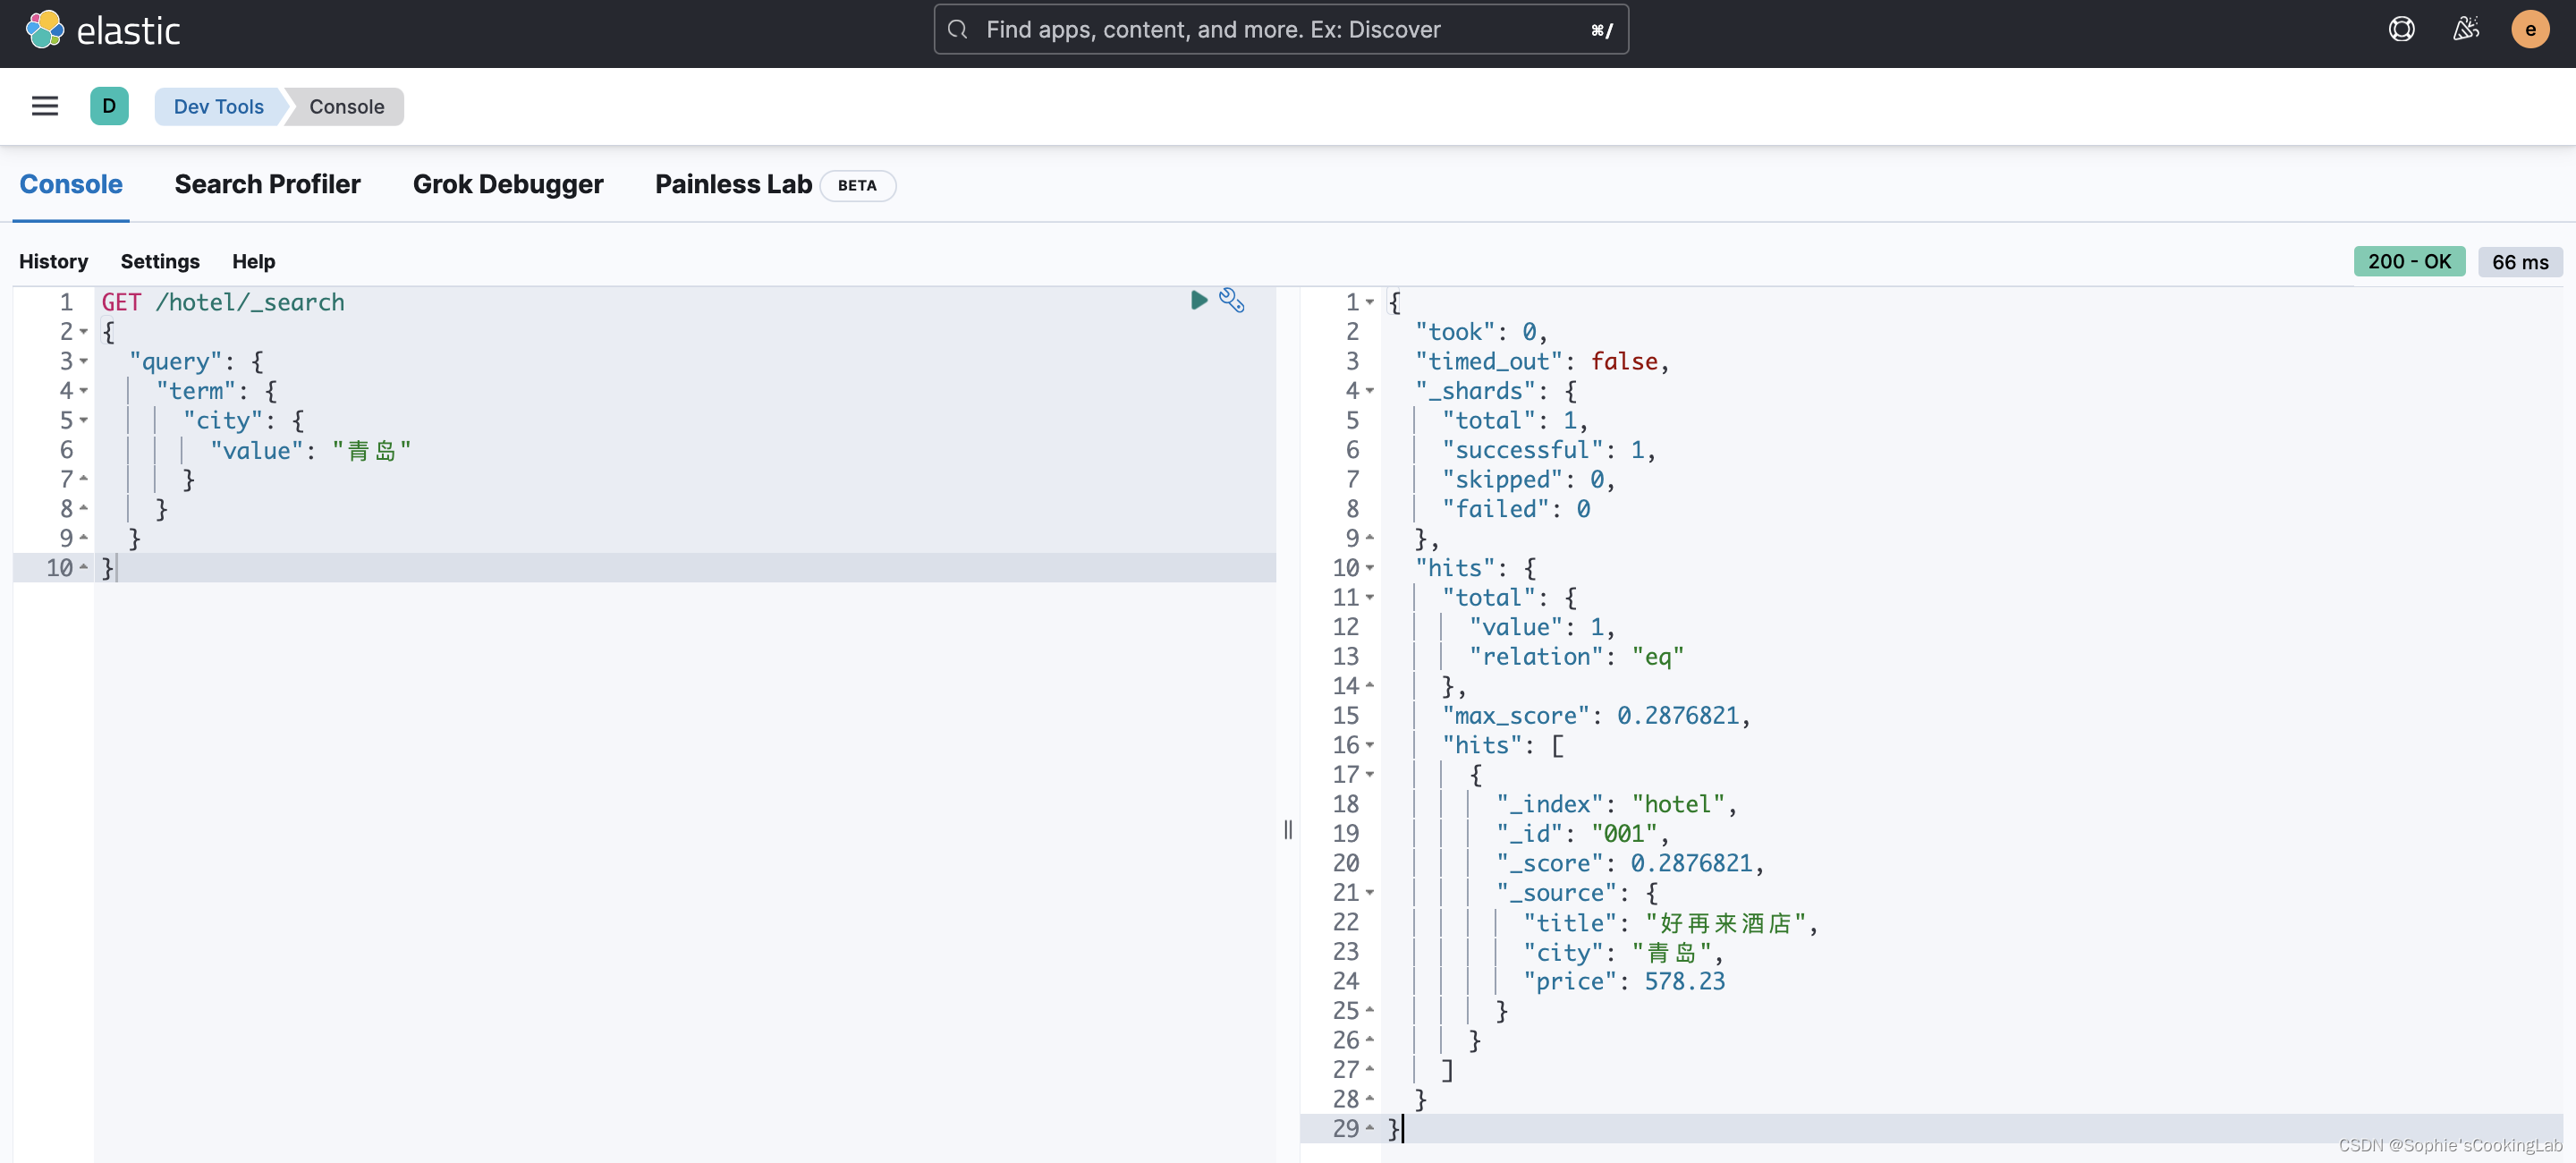Collapse the "query" block at line 3
Image resolution: width=2576 pixels, height=1163 pixels.
point(84,361)
